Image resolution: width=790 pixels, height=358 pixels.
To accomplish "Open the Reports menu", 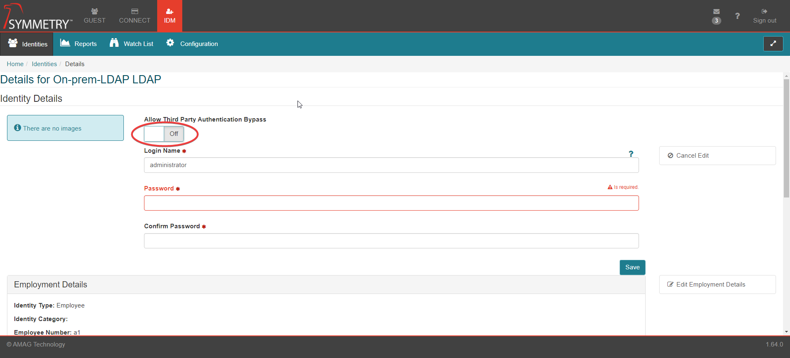I will pos(79,44).
